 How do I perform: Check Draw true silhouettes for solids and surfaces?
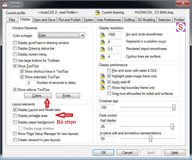pos(109,94)
